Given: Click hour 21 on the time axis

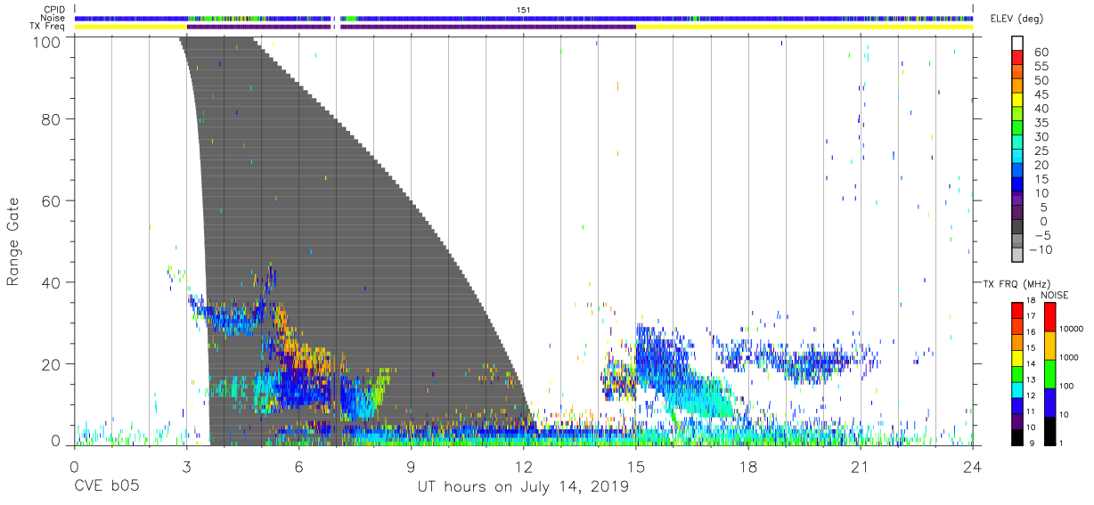Looking at the screenshot, I should tap(860, 467).
